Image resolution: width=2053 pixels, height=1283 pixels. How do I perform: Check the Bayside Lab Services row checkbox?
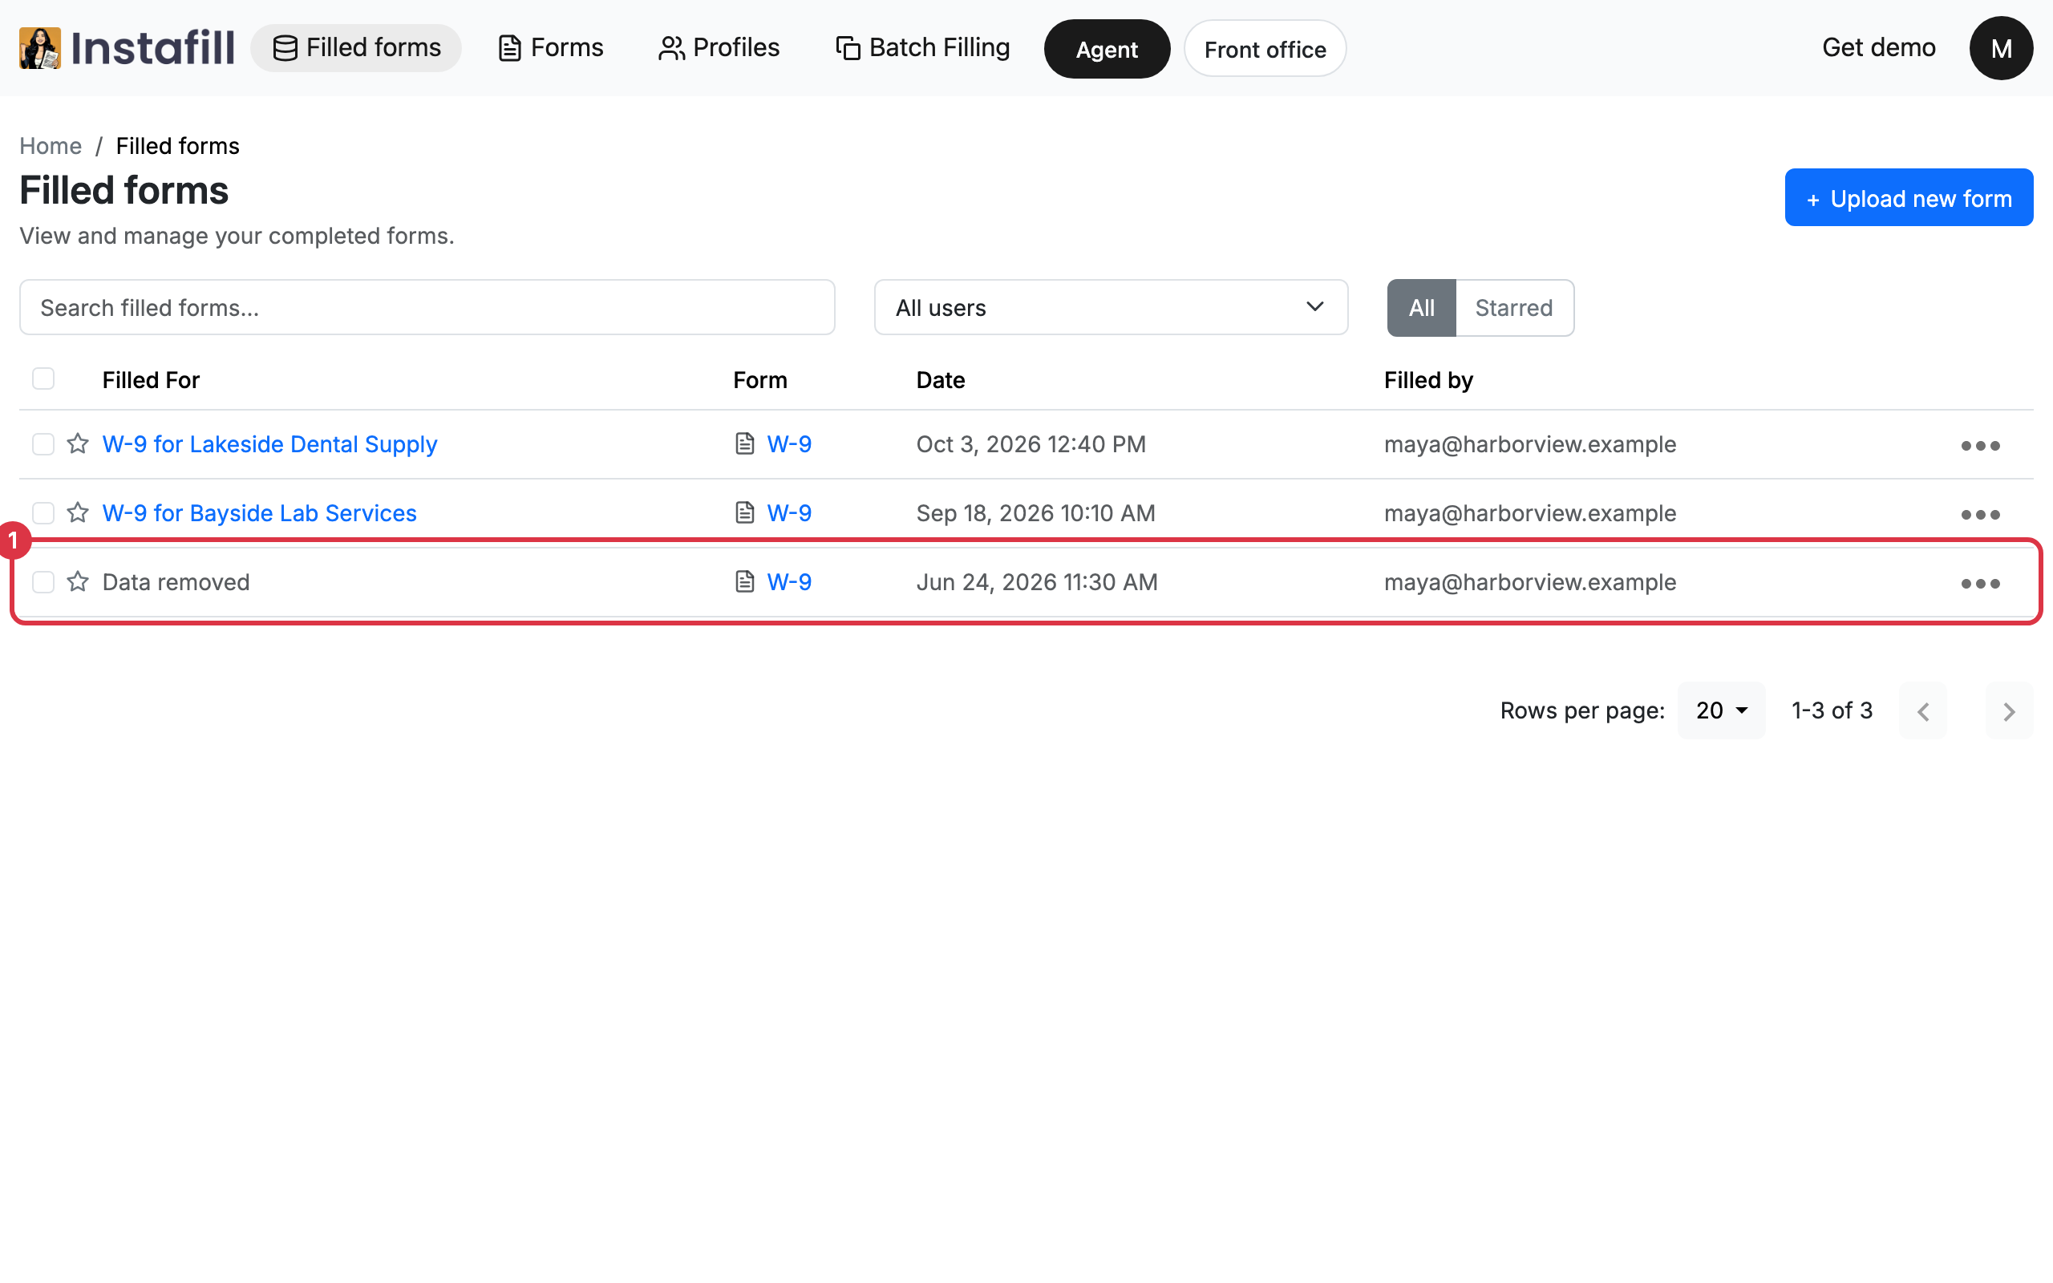43,512
